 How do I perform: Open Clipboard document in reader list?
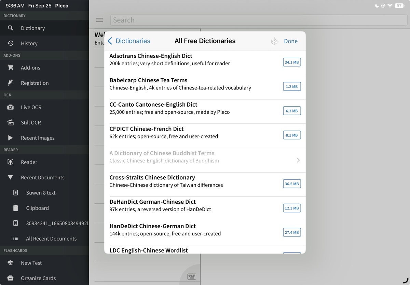coord(44,208)
